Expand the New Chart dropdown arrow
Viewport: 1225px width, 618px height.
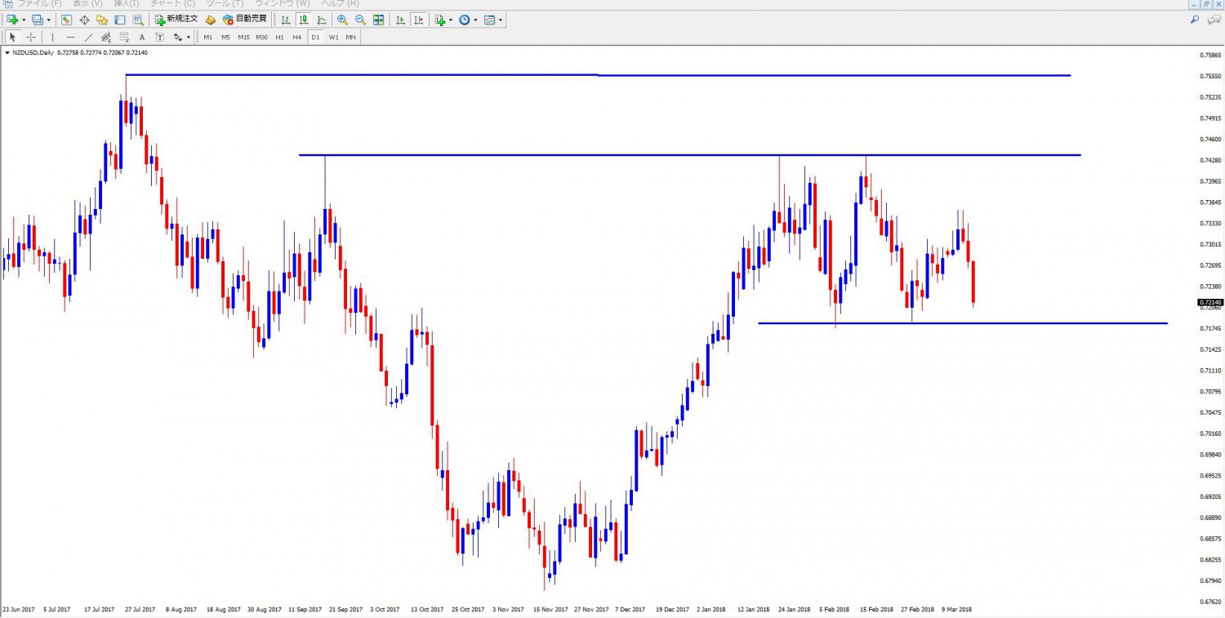[24, 20]
